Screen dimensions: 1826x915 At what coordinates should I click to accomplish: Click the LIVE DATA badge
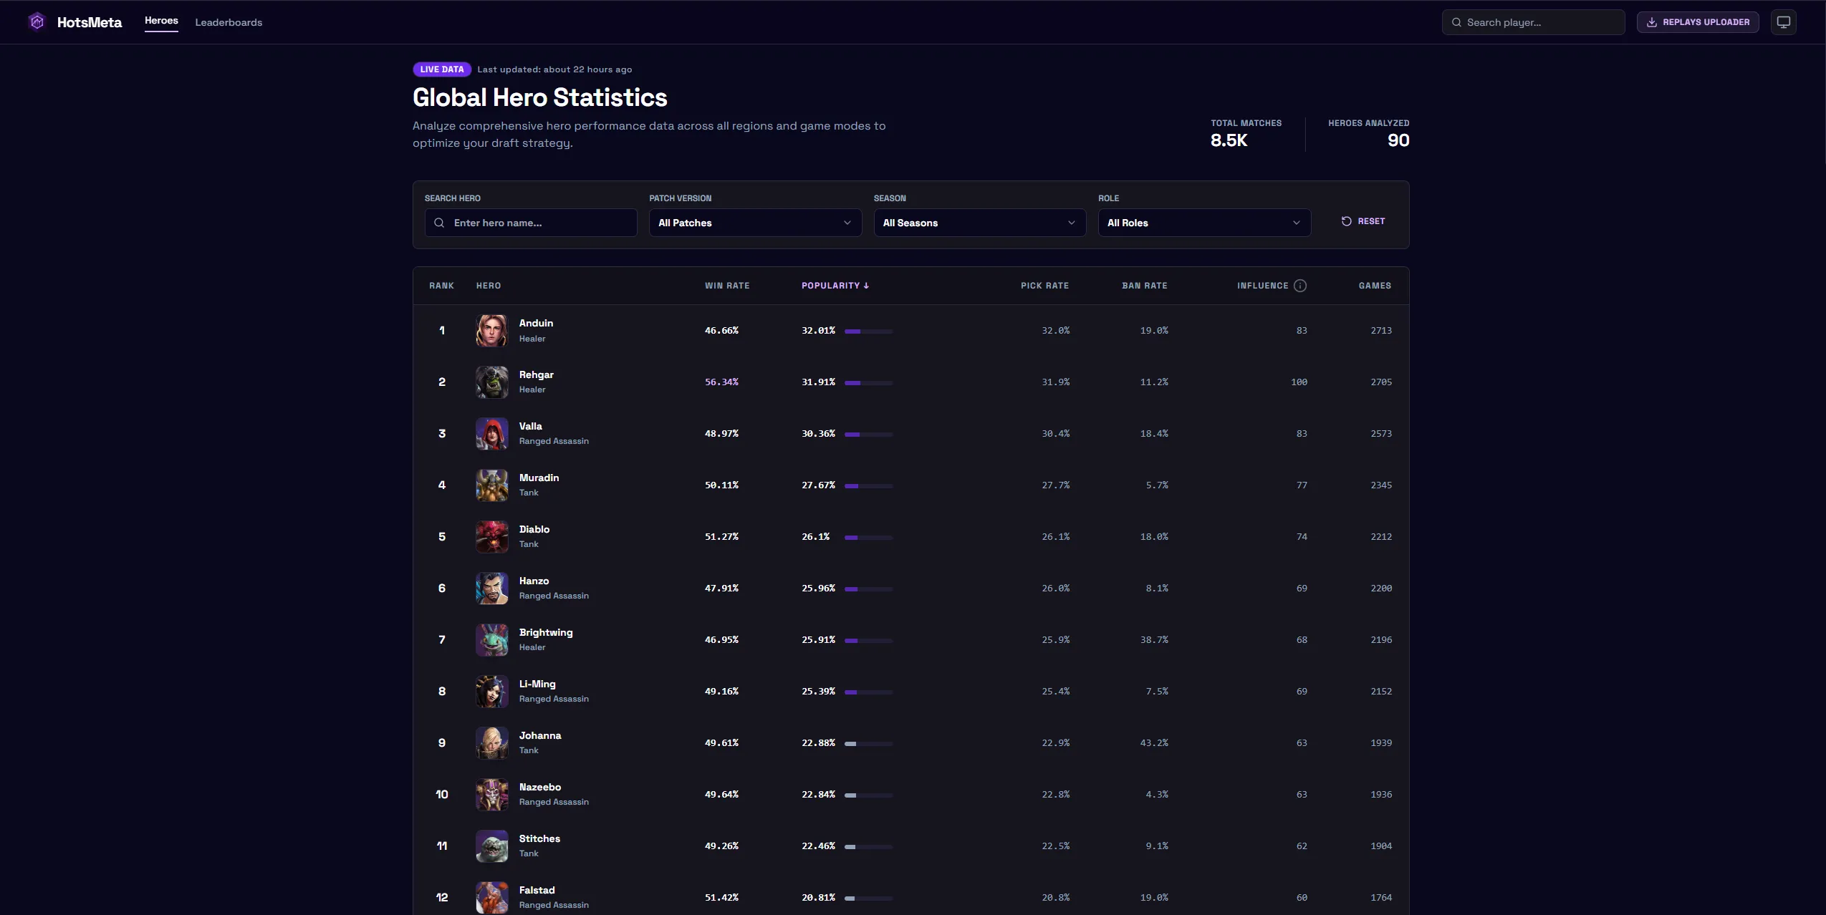point(442,69)
